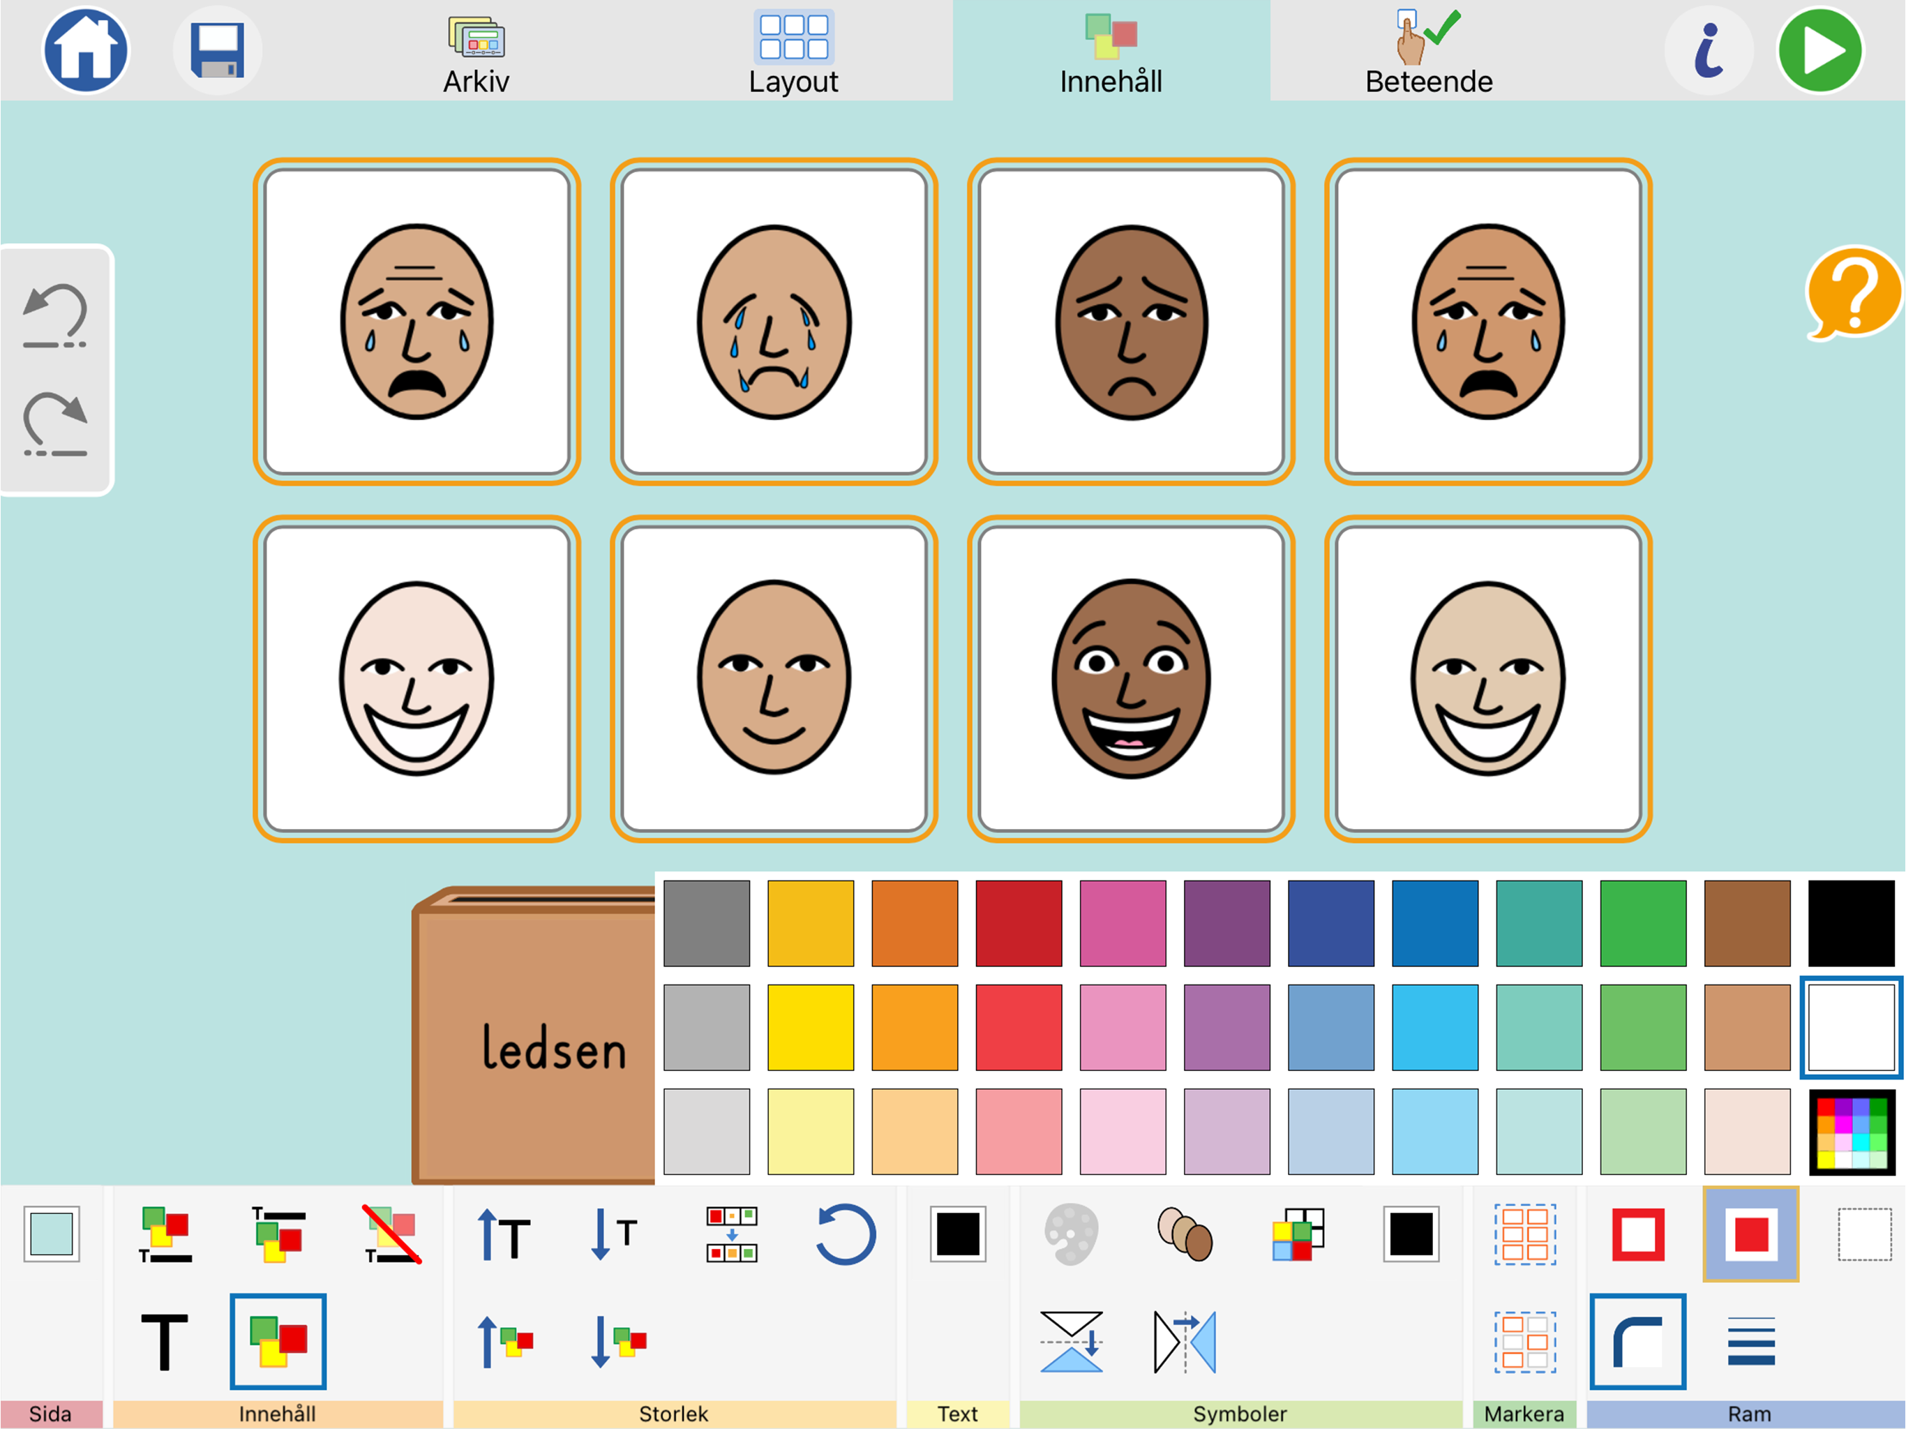This screenshot has width=1906, height=1429.
Task: Open the Beteende tab
Action: pos(1429,52)
